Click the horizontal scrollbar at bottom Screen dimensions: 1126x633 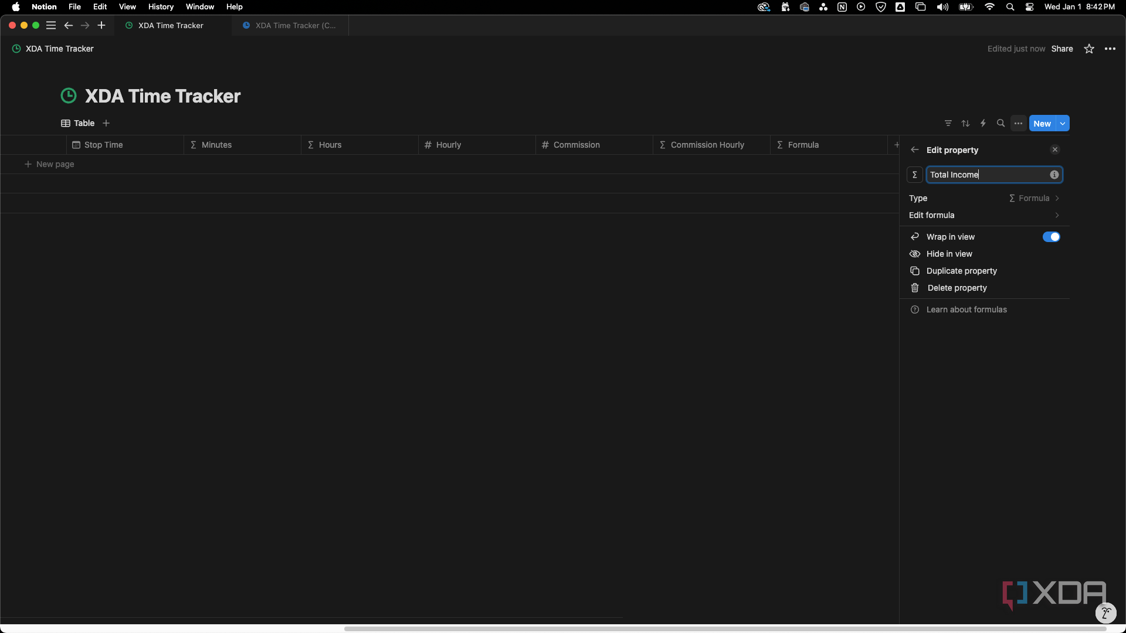tap(725, 628)
